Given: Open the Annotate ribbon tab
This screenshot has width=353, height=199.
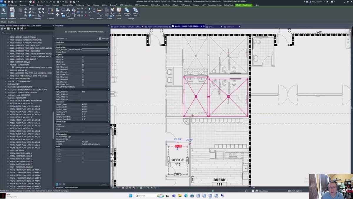Looking at the screenshot, I should tap(56, 5).
